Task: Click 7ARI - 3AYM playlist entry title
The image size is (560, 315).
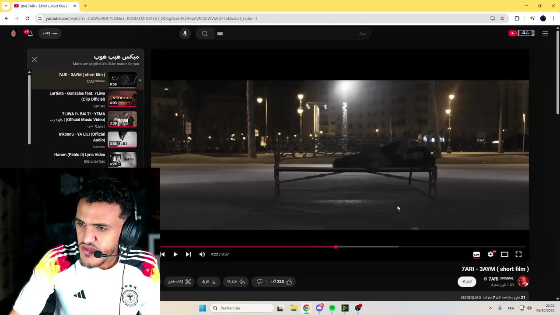Action: pos(82,75)
